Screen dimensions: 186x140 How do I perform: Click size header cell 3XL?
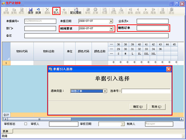tap(153, 54)
